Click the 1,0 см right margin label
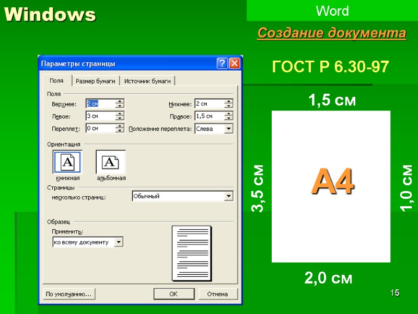This screenshot has height=314, width=418. pos(407,188)
